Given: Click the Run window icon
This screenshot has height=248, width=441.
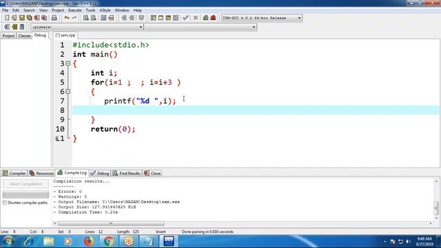Looking at the screenshot, I should [x=161, y=18].
